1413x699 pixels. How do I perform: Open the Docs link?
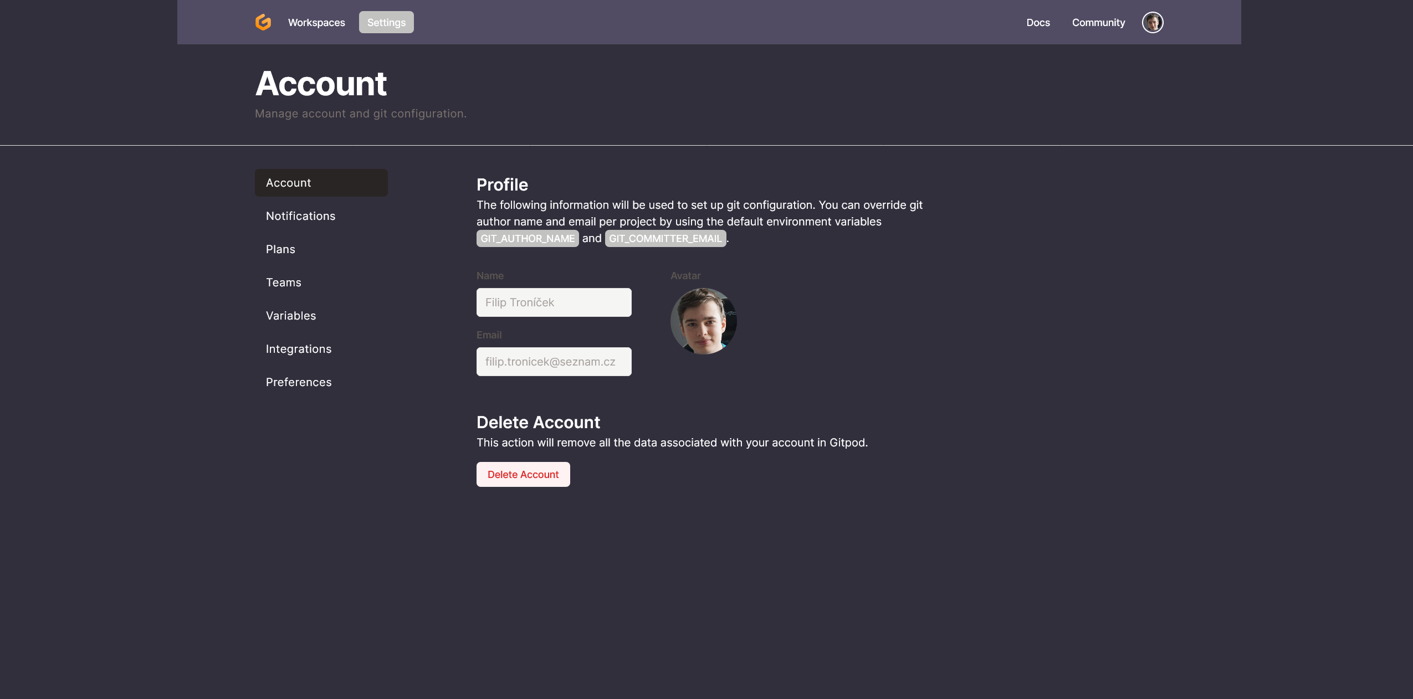coord(1038,23)
